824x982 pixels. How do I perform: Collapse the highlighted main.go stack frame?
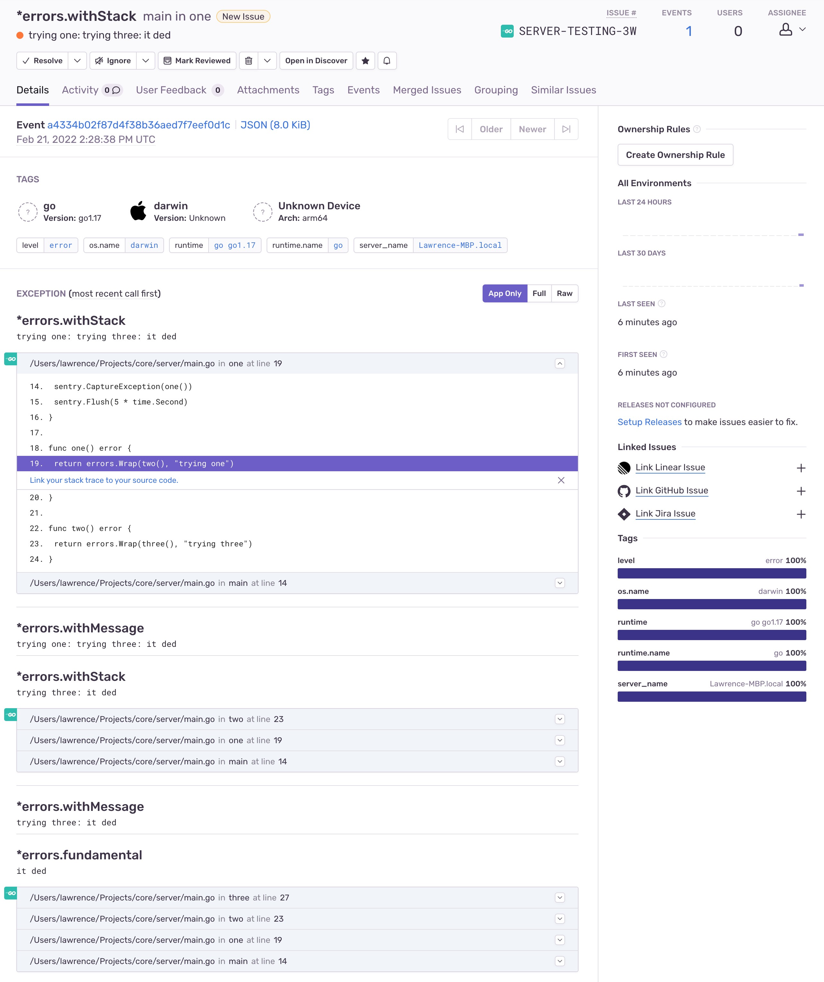point(560,363)
